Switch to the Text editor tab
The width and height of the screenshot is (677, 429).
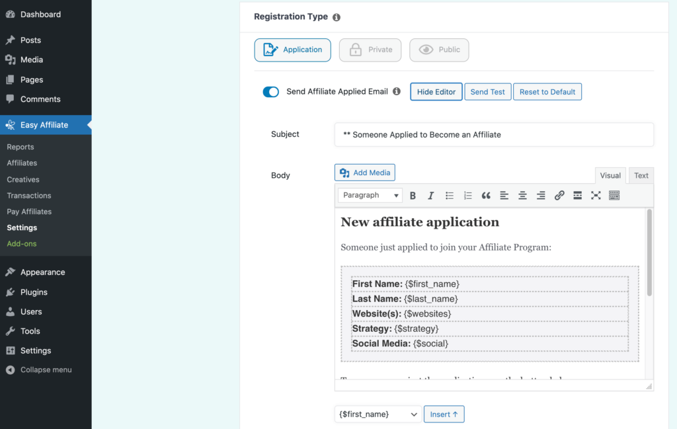(641, 175)
